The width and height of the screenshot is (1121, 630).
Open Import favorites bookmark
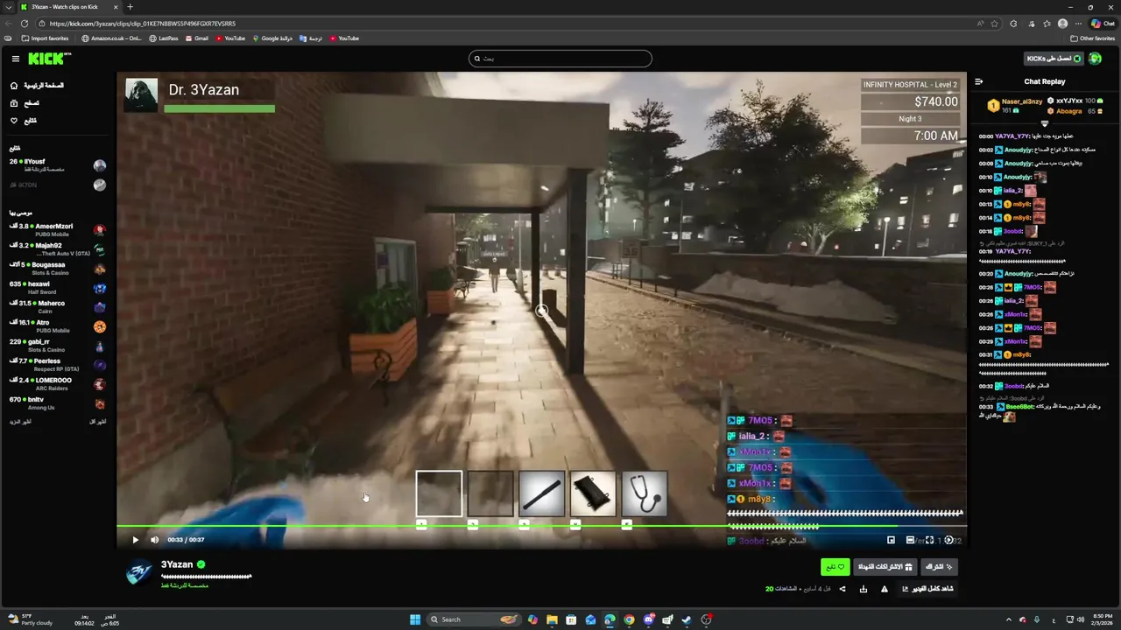pyautogui.click(x=44, y=38)
